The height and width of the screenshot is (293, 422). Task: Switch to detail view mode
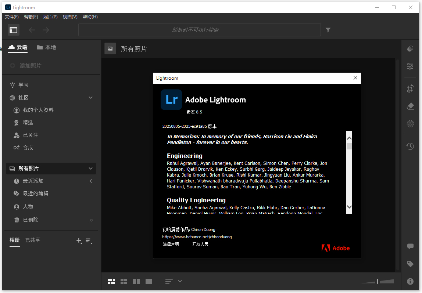click(x=149, y=281)
